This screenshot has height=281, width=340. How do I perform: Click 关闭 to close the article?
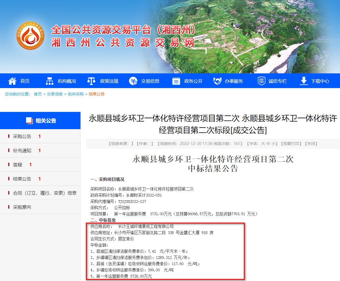pyautogui.click(x=311, y=144)
